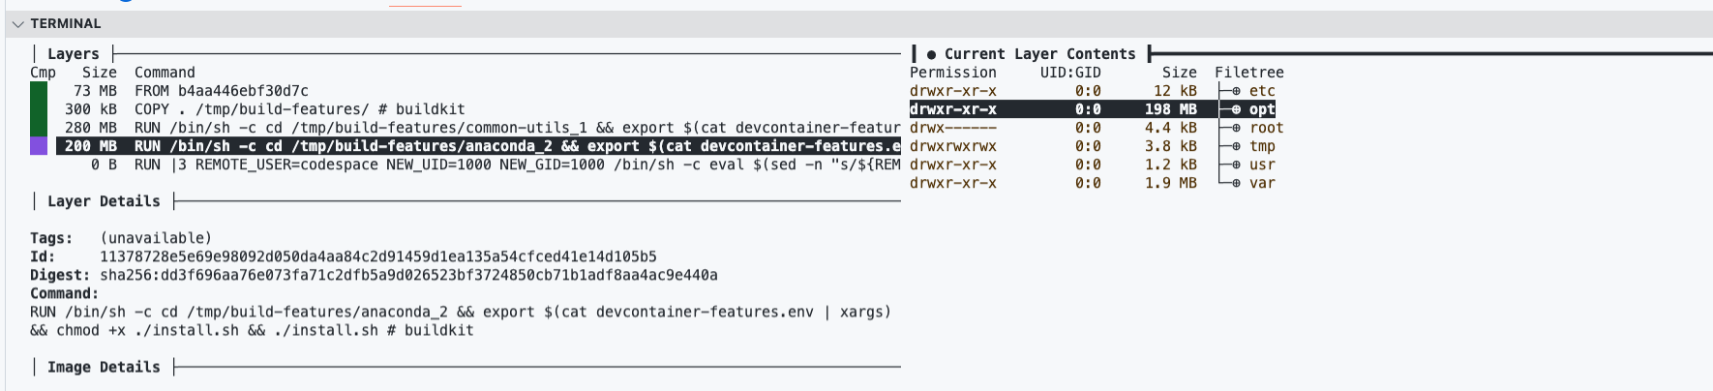Click the Layers pane header
This screenshot has height=391, width=1713.
coord(74,54)
